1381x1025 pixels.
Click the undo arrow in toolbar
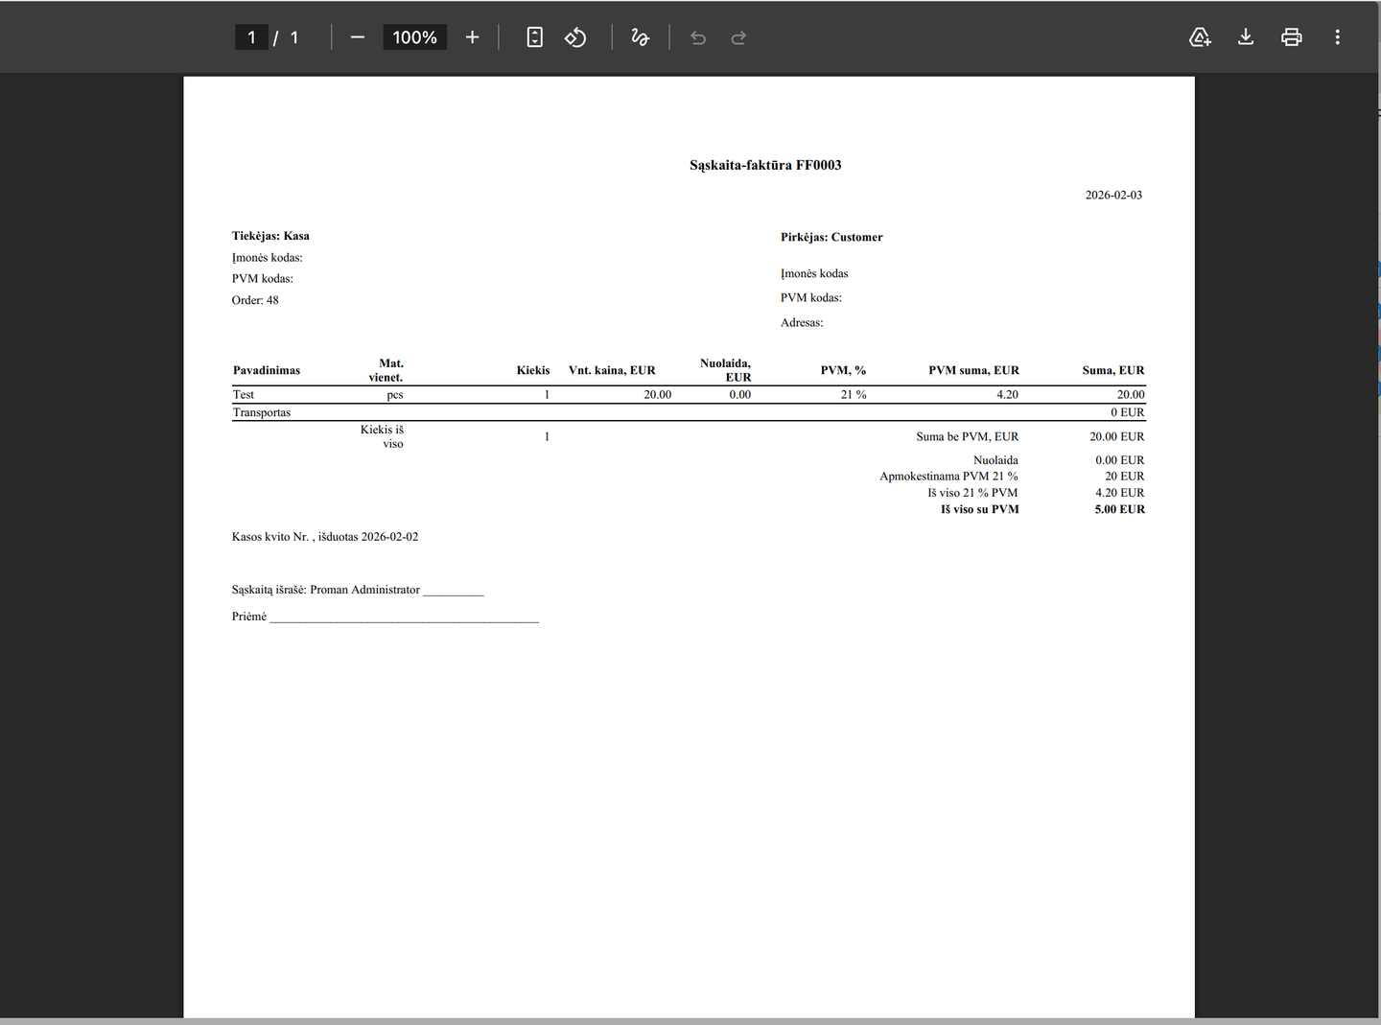[x=698, y=37]
